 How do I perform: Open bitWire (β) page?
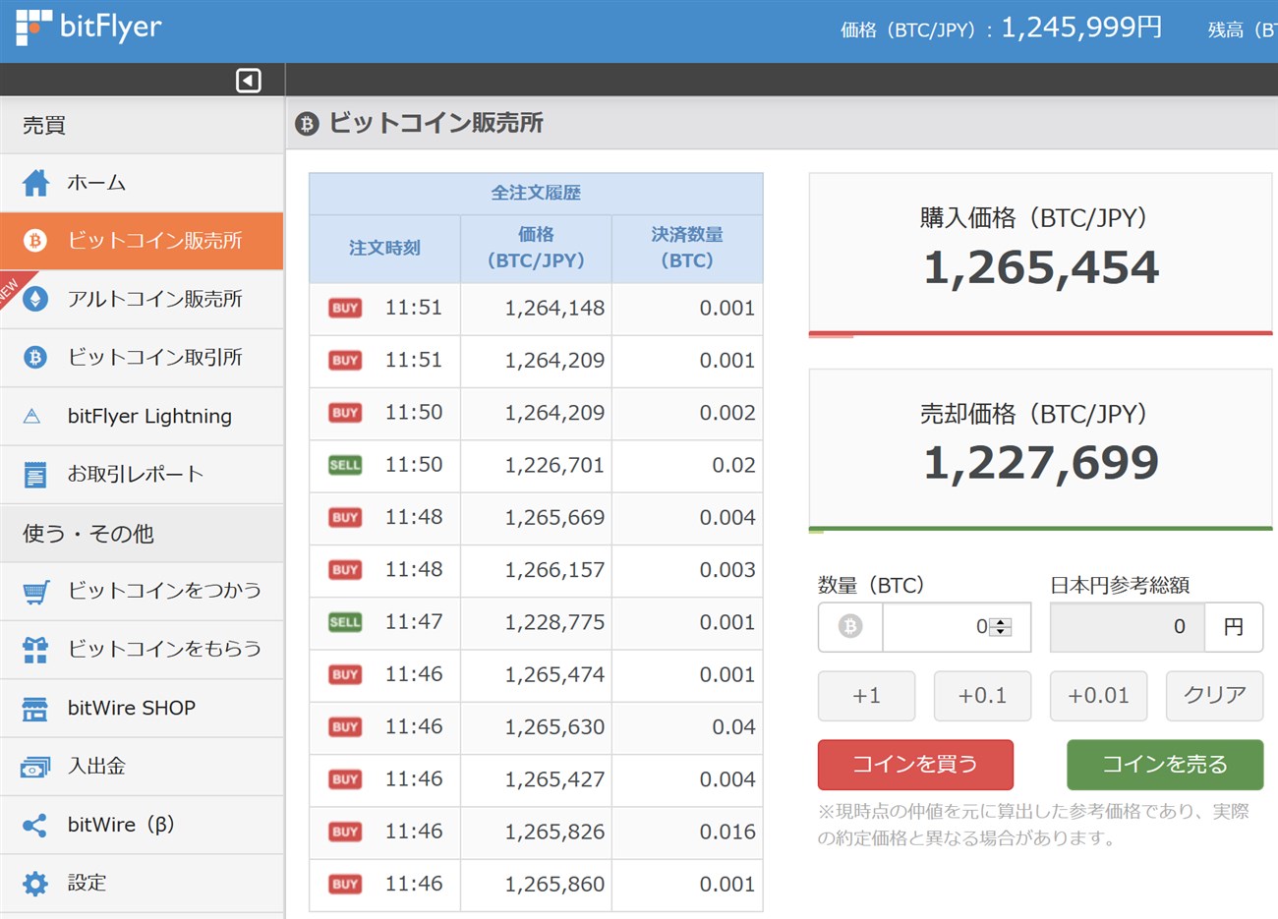coord(142,826)
